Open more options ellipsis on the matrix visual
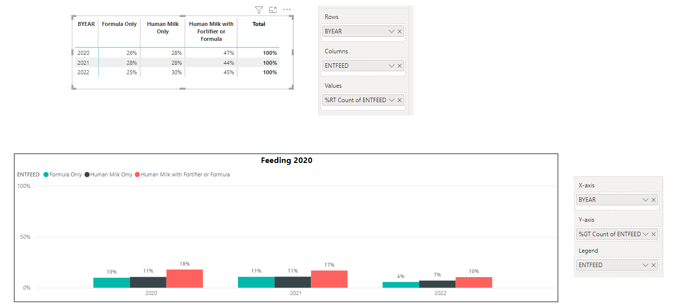 click(x=286, y=9)
